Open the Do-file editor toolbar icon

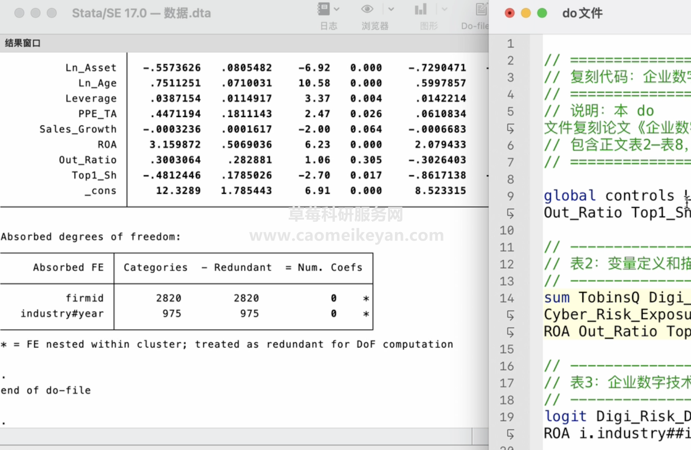click(481, 9)
